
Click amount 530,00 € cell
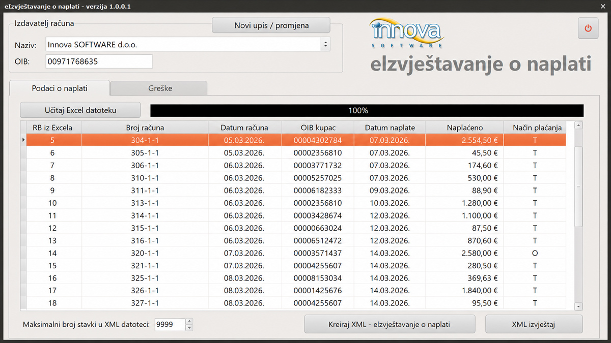tap(464, 178)
